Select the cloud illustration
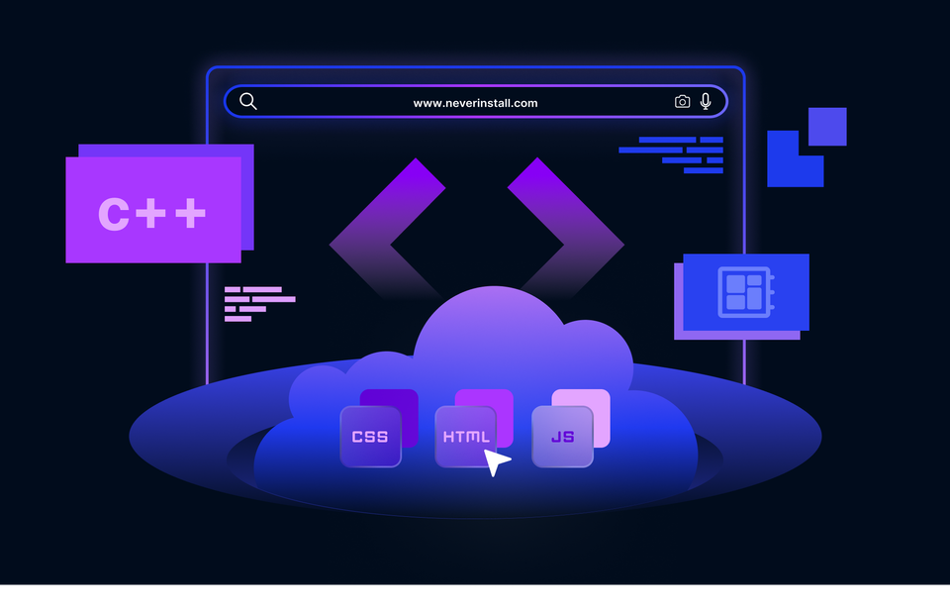 485,337
